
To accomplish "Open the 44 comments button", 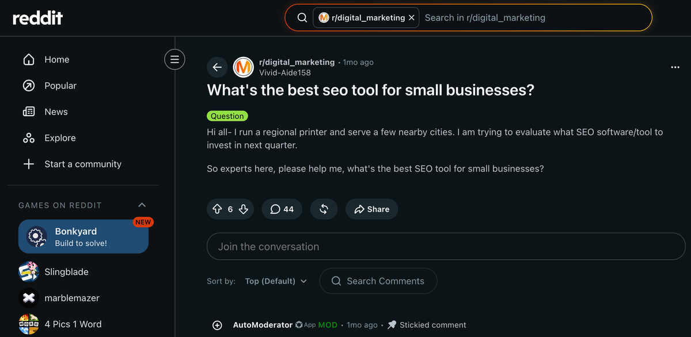I will [x=282, y=209].
